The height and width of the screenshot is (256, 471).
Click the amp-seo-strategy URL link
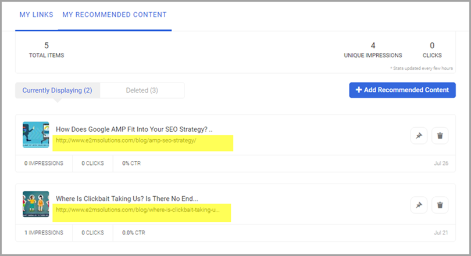(x=126, y=140)
